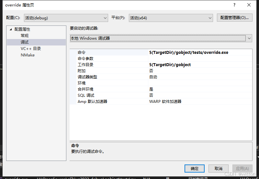Close the override property pages dialog
Screen dimensions: 259x179
[x=249, y=5]
